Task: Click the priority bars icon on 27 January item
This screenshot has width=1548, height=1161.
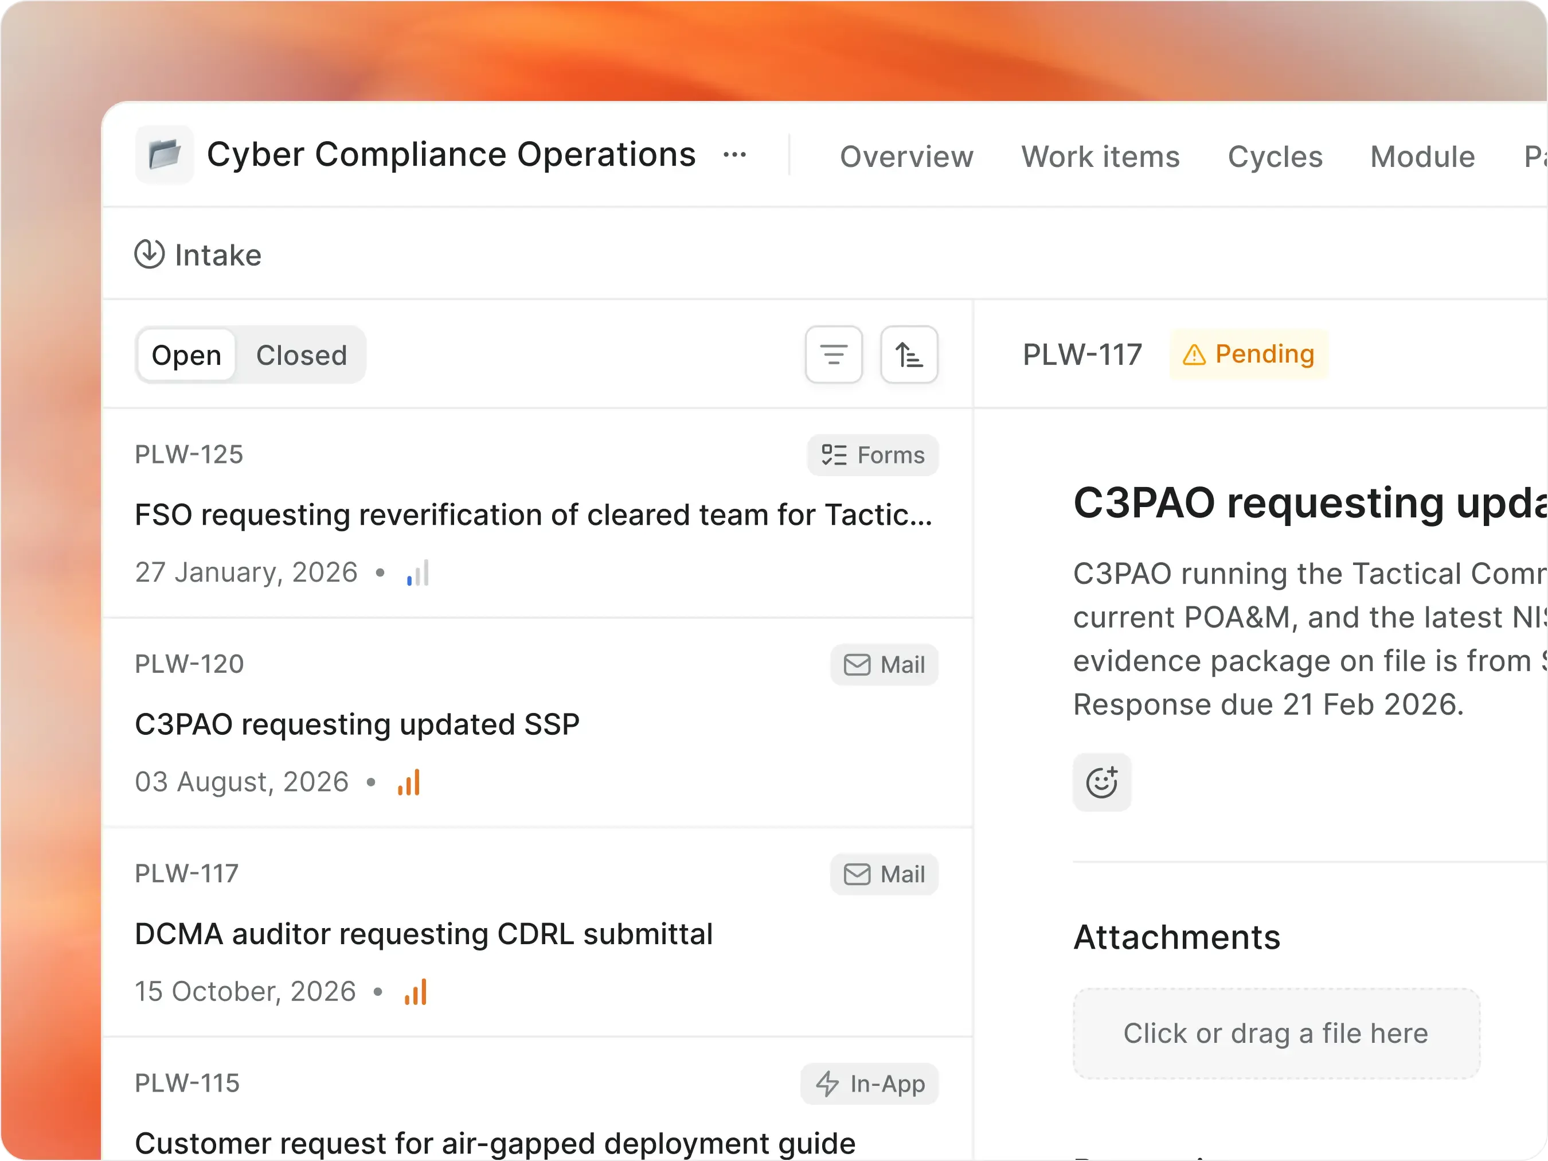Action: tap(418, 573)
